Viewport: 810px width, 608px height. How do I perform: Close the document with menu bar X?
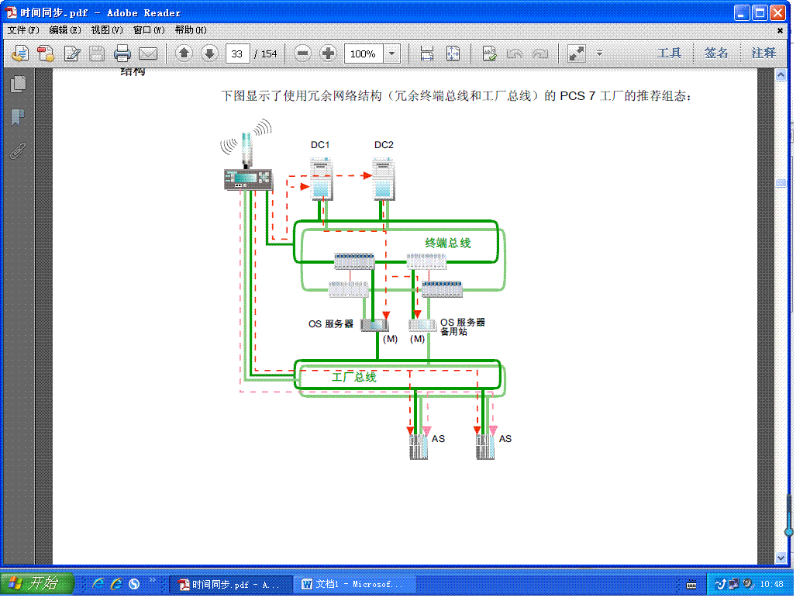pos(780,30)
